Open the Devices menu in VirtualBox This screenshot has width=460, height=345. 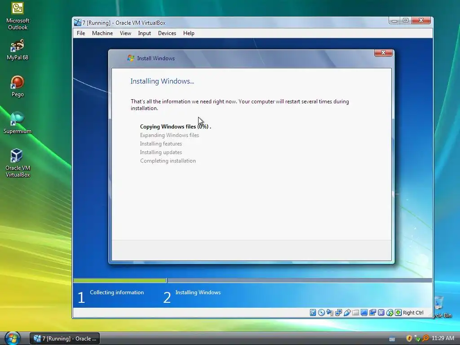(x=167, y=33)
